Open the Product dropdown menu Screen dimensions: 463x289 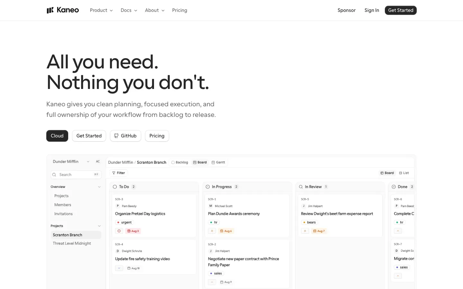tap(101, 10)
